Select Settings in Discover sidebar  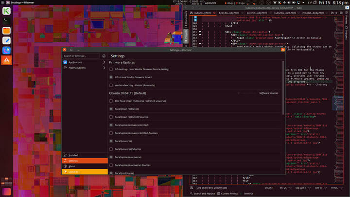(x=85, y=161)
